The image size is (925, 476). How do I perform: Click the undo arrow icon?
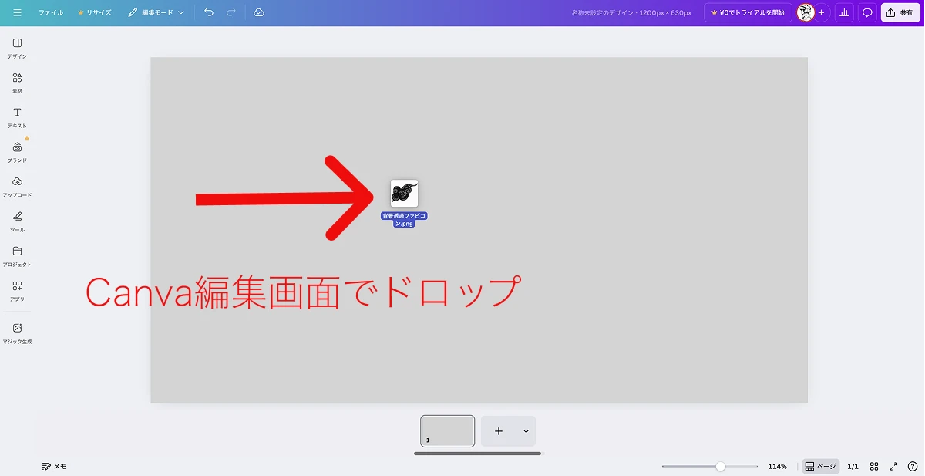[x=209, y=12]
